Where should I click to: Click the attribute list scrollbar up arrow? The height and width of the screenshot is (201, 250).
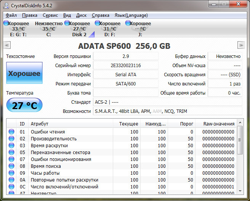click(240, 123)
